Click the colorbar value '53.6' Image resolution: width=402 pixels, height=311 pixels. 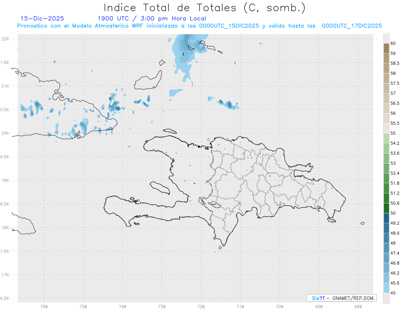[395, 153]
